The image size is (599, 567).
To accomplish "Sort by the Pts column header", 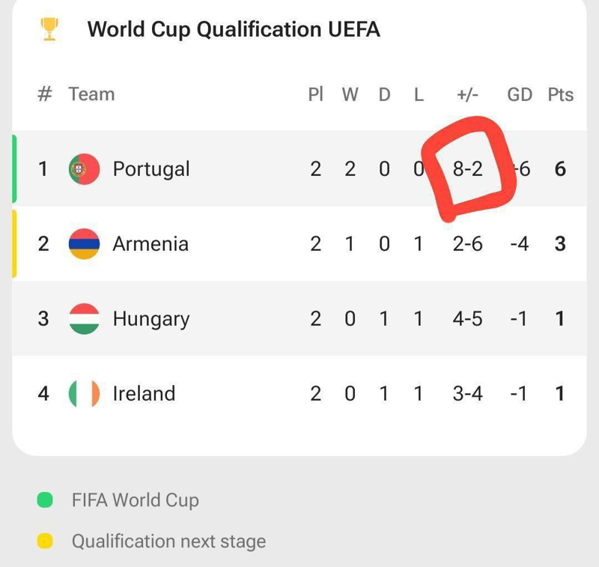I will coord(560,94).
